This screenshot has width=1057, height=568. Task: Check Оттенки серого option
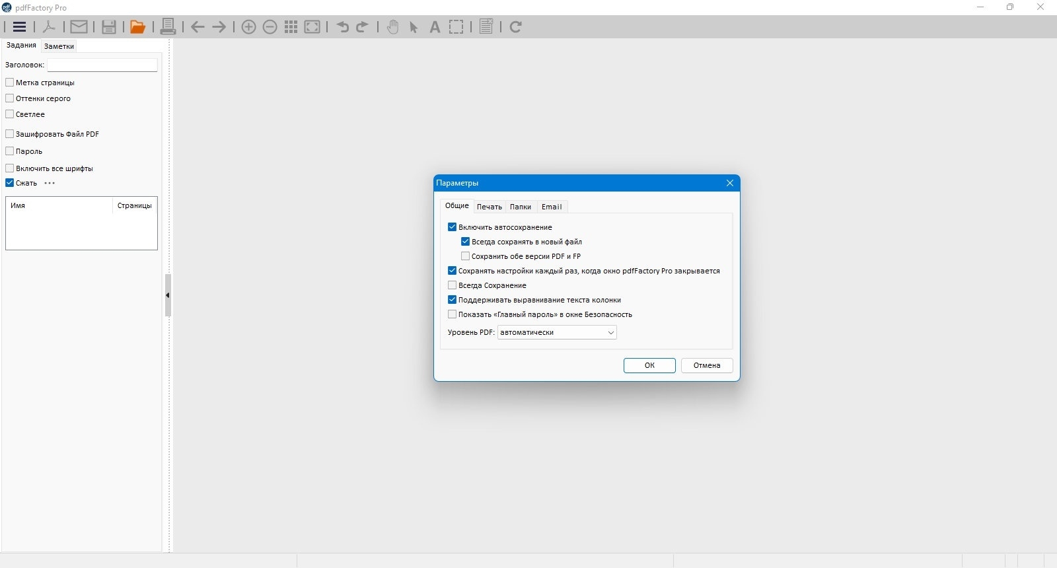(x=9, y=98)
